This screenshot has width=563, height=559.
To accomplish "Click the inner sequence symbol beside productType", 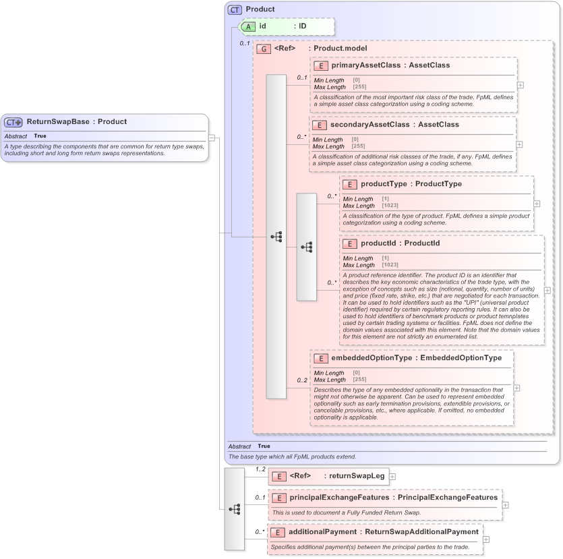I will [306, 247].
